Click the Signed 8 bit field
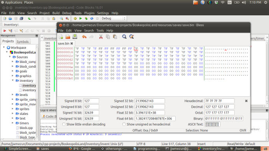Screen dimensions: 269x151 click(x=91, y=101)
